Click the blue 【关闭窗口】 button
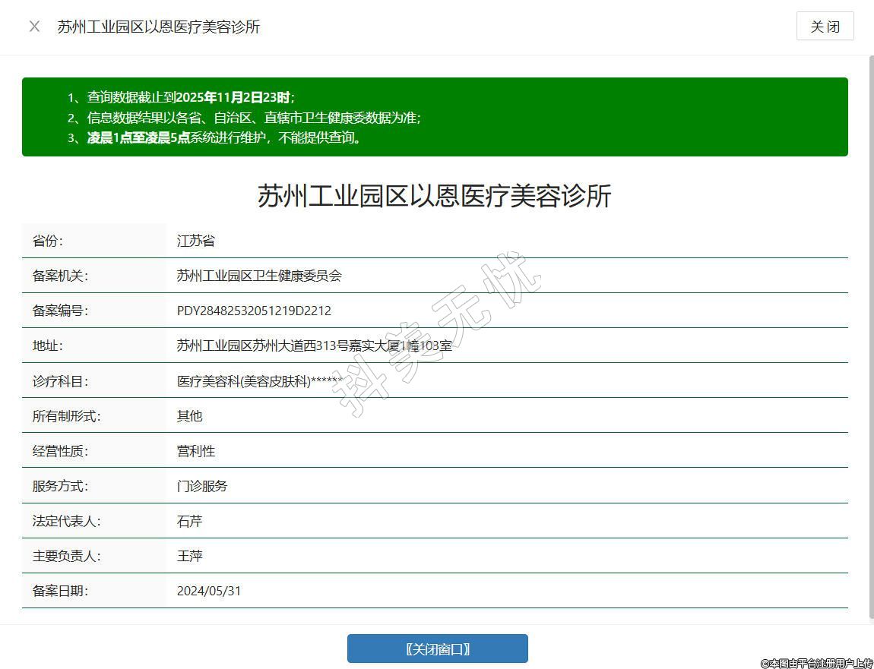Viewport: 874px width, 669px height. click(437, 648)
